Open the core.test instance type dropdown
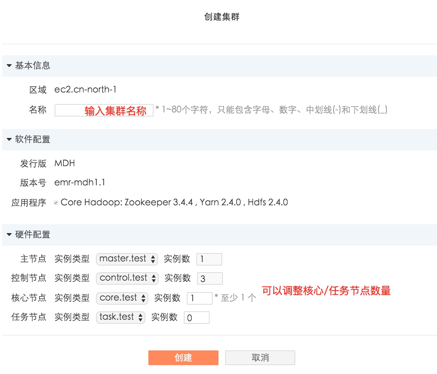The width and height of the screenshot is (437, 374). 122,298
